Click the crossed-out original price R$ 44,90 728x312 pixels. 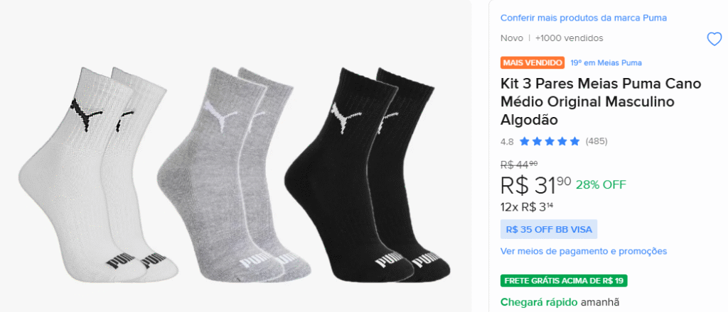518,165
